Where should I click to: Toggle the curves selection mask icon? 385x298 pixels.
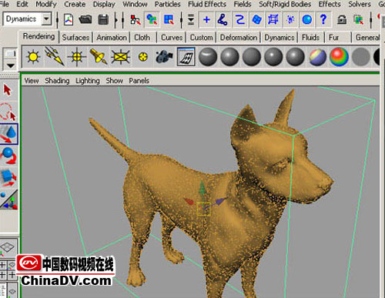(x=240, y=19)
